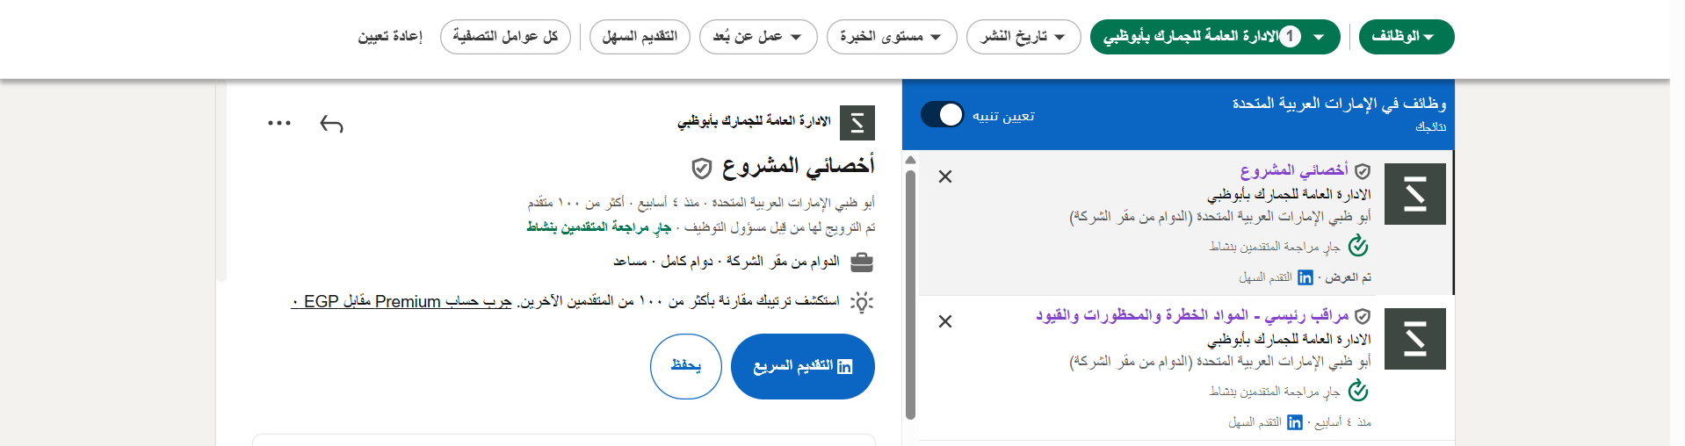Click the company logo in job details header
The image size is (1685, 446).
pos(857,123)
